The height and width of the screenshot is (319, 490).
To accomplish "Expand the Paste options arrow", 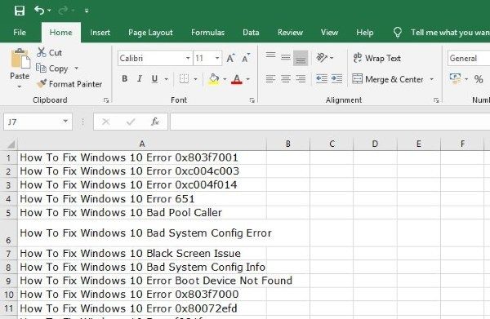I will (20, 86).
